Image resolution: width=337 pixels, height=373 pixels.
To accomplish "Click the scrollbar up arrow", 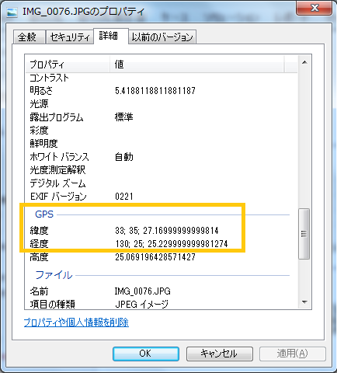I will (304, 62).
